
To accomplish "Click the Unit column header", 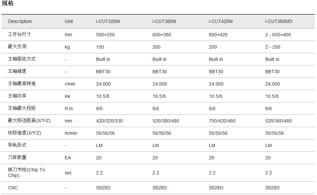I will [x=69, y=22].
